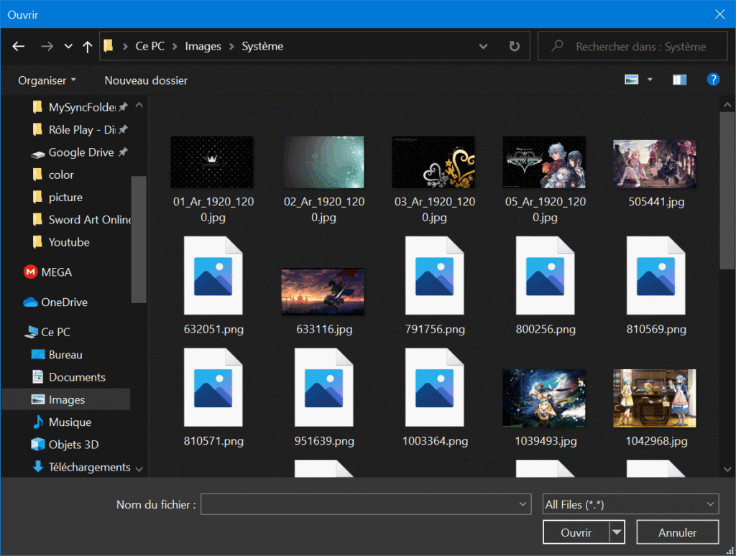
Task: Click the address bar folder icon
Action: (109, 45)
